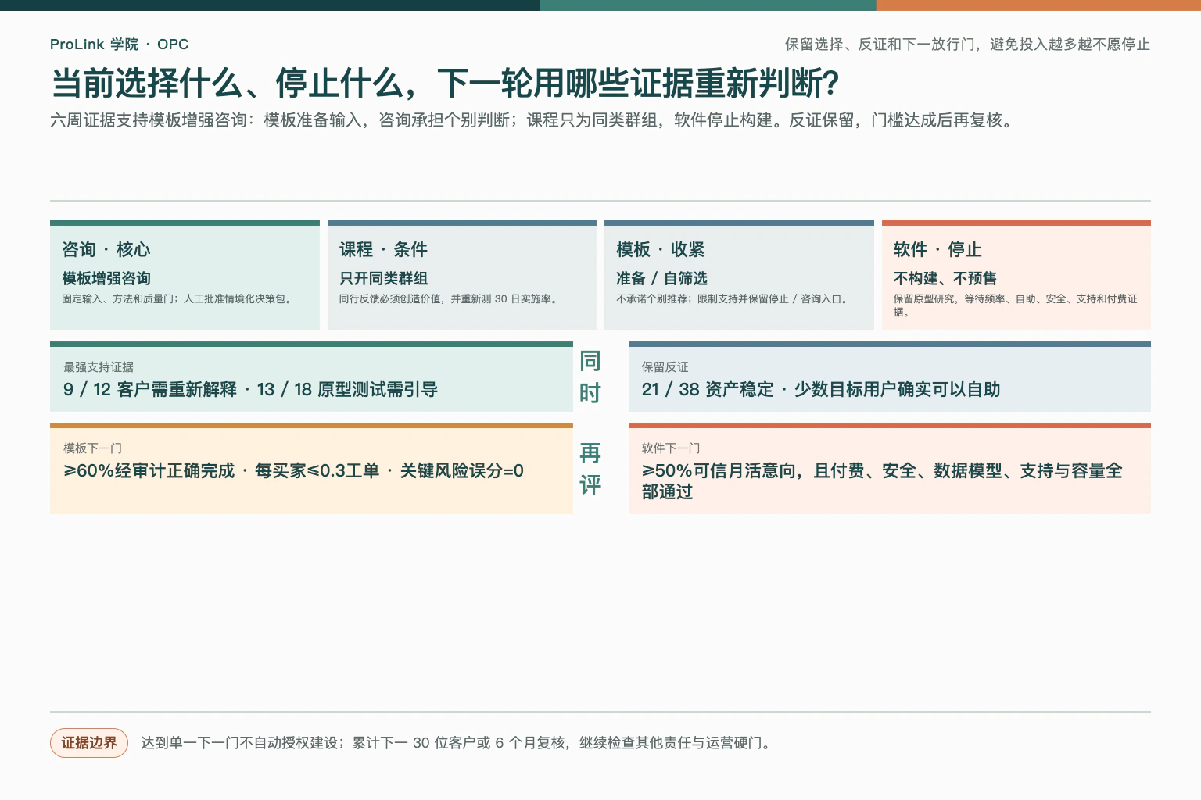Select the line 21 / 38 资产稳定
The image size is (1201, 800).
coord(821,389)
